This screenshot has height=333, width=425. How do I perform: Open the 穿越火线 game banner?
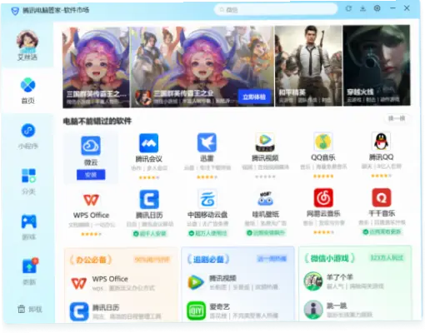377,65
